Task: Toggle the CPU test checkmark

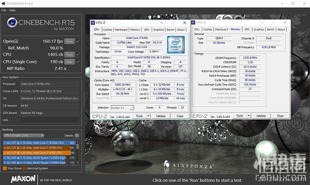Action: (78, 54)
